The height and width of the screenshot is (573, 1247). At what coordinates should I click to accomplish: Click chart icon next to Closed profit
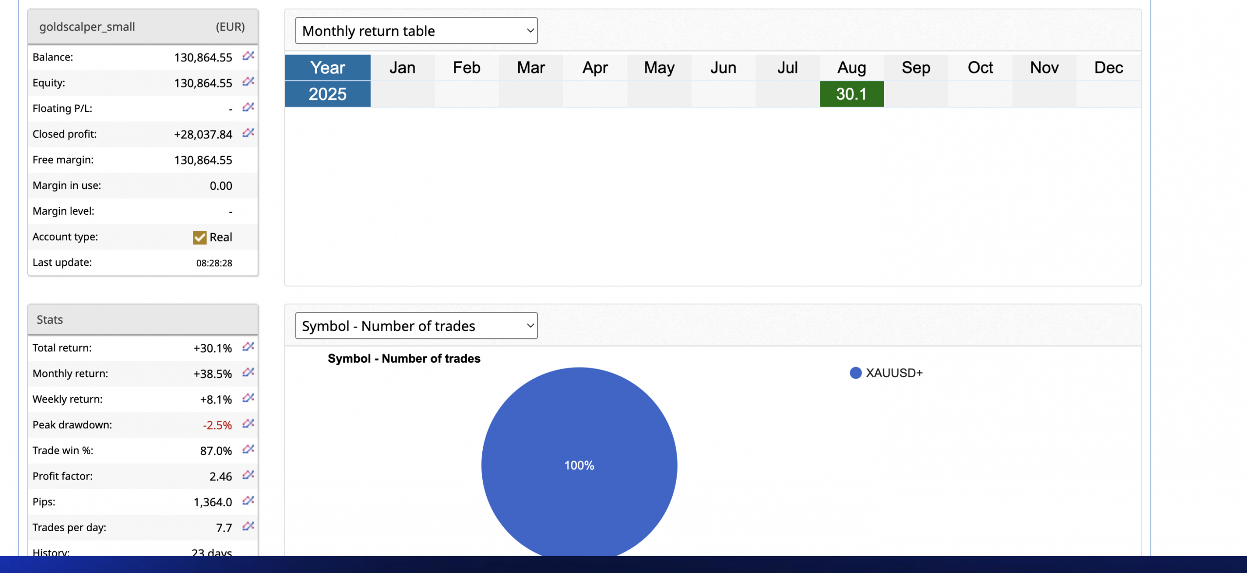click(x=248, y=133)
